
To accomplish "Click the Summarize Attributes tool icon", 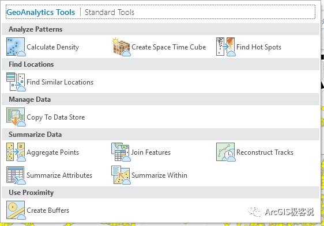I will point(16,175).
